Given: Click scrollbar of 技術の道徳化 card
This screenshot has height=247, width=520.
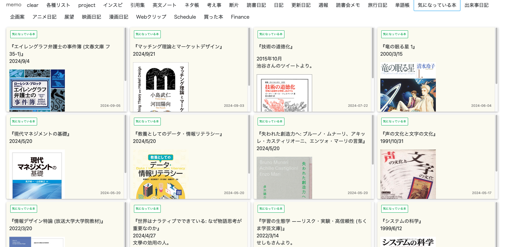Looking at the screenshot, I should pyautogui.click(x=373, y=53).
